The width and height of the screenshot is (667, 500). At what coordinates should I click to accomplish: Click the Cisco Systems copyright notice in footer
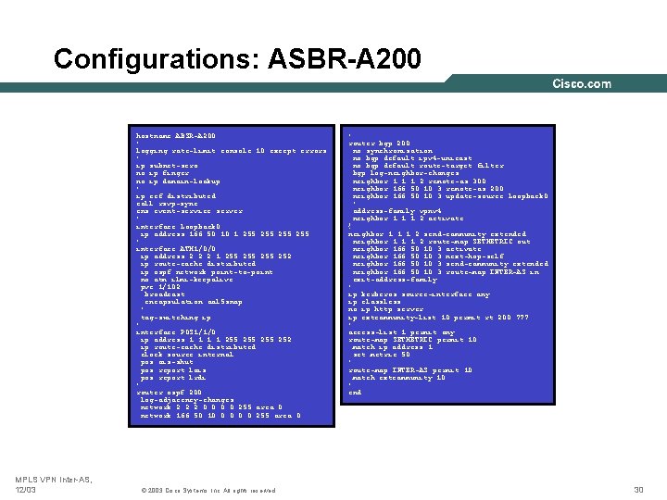[208, 491]
